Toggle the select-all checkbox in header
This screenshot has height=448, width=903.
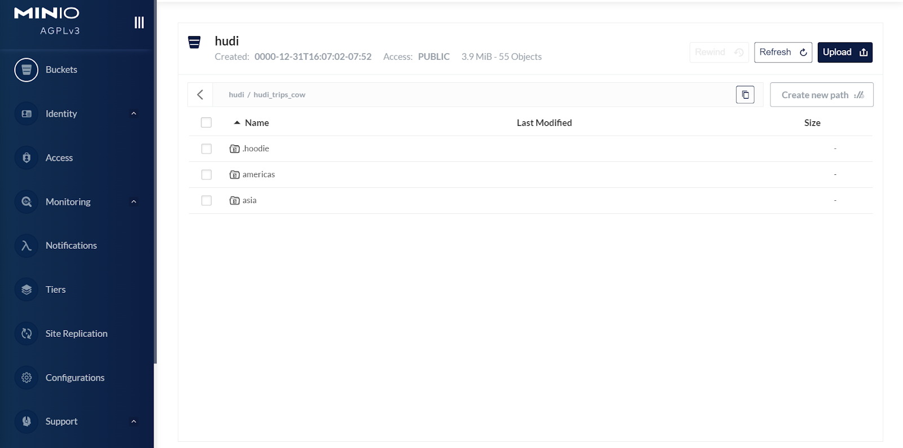click(x=207, y=123)
